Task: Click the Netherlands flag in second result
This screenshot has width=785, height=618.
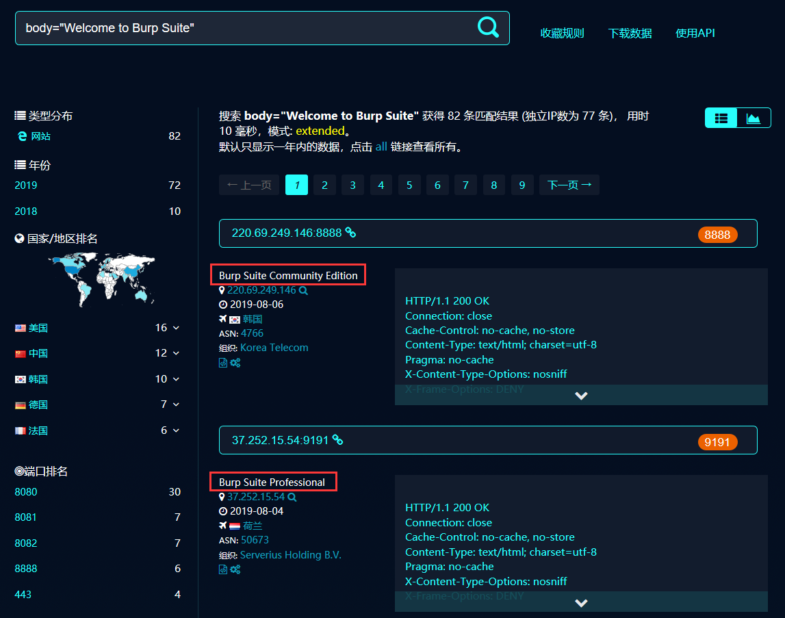Action: (x=234, y=526)
